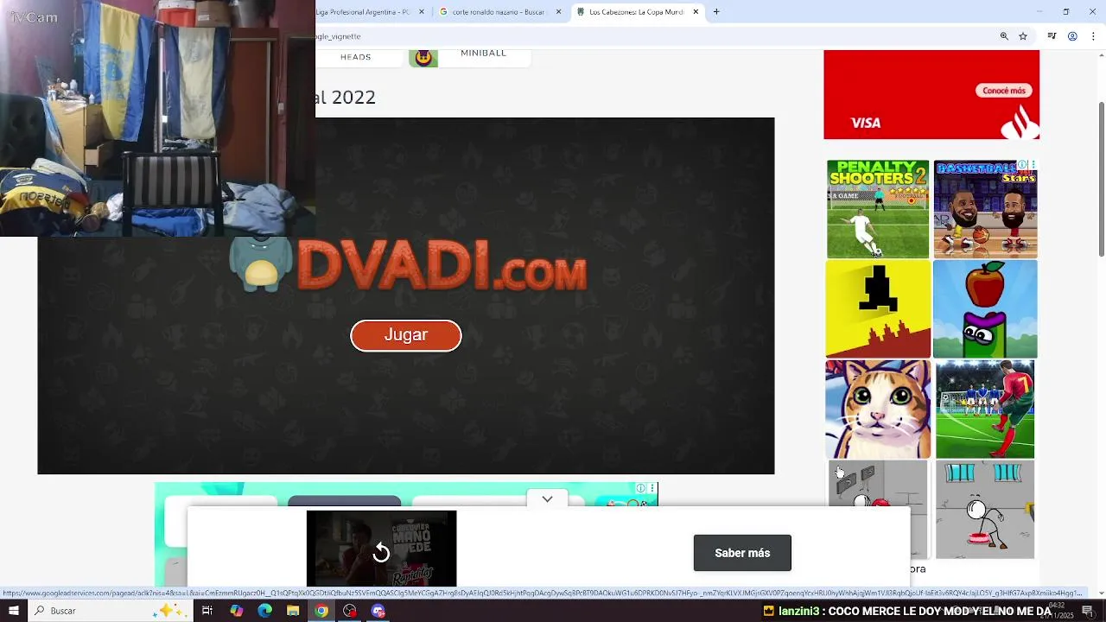Open the Basketball Stars game thumbnail

[x=985, y=209]
